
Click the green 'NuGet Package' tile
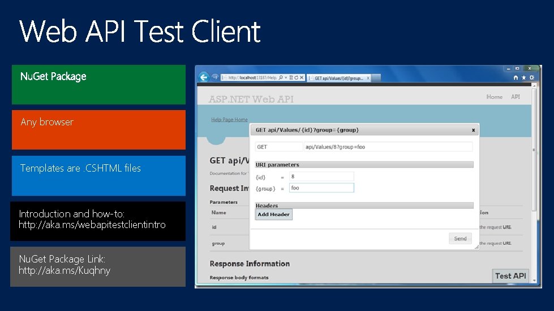click(98, 85)
